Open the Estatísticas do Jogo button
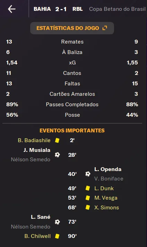This screenshot has width=147, height=247. coord(72,28)
